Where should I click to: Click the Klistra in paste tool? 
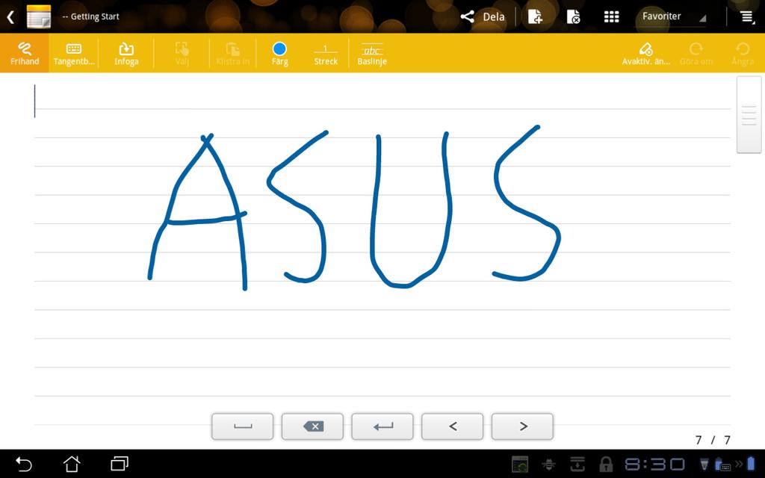(233, 54)
